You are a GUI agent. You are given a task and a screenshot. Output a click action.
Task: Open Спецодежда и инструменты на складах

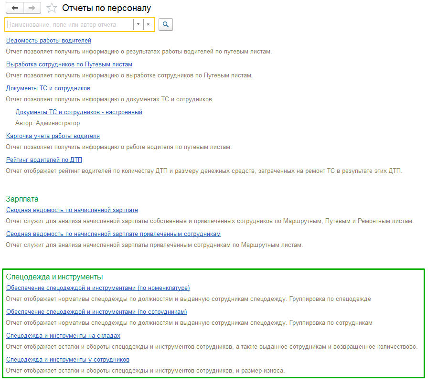[63, 336]
